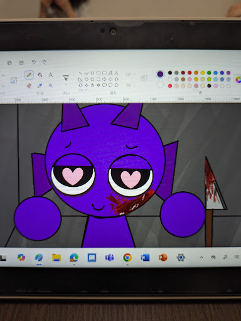Show hidden icons in system tray
The width and height of the screenshot is (241, 321).
[201, 257]
